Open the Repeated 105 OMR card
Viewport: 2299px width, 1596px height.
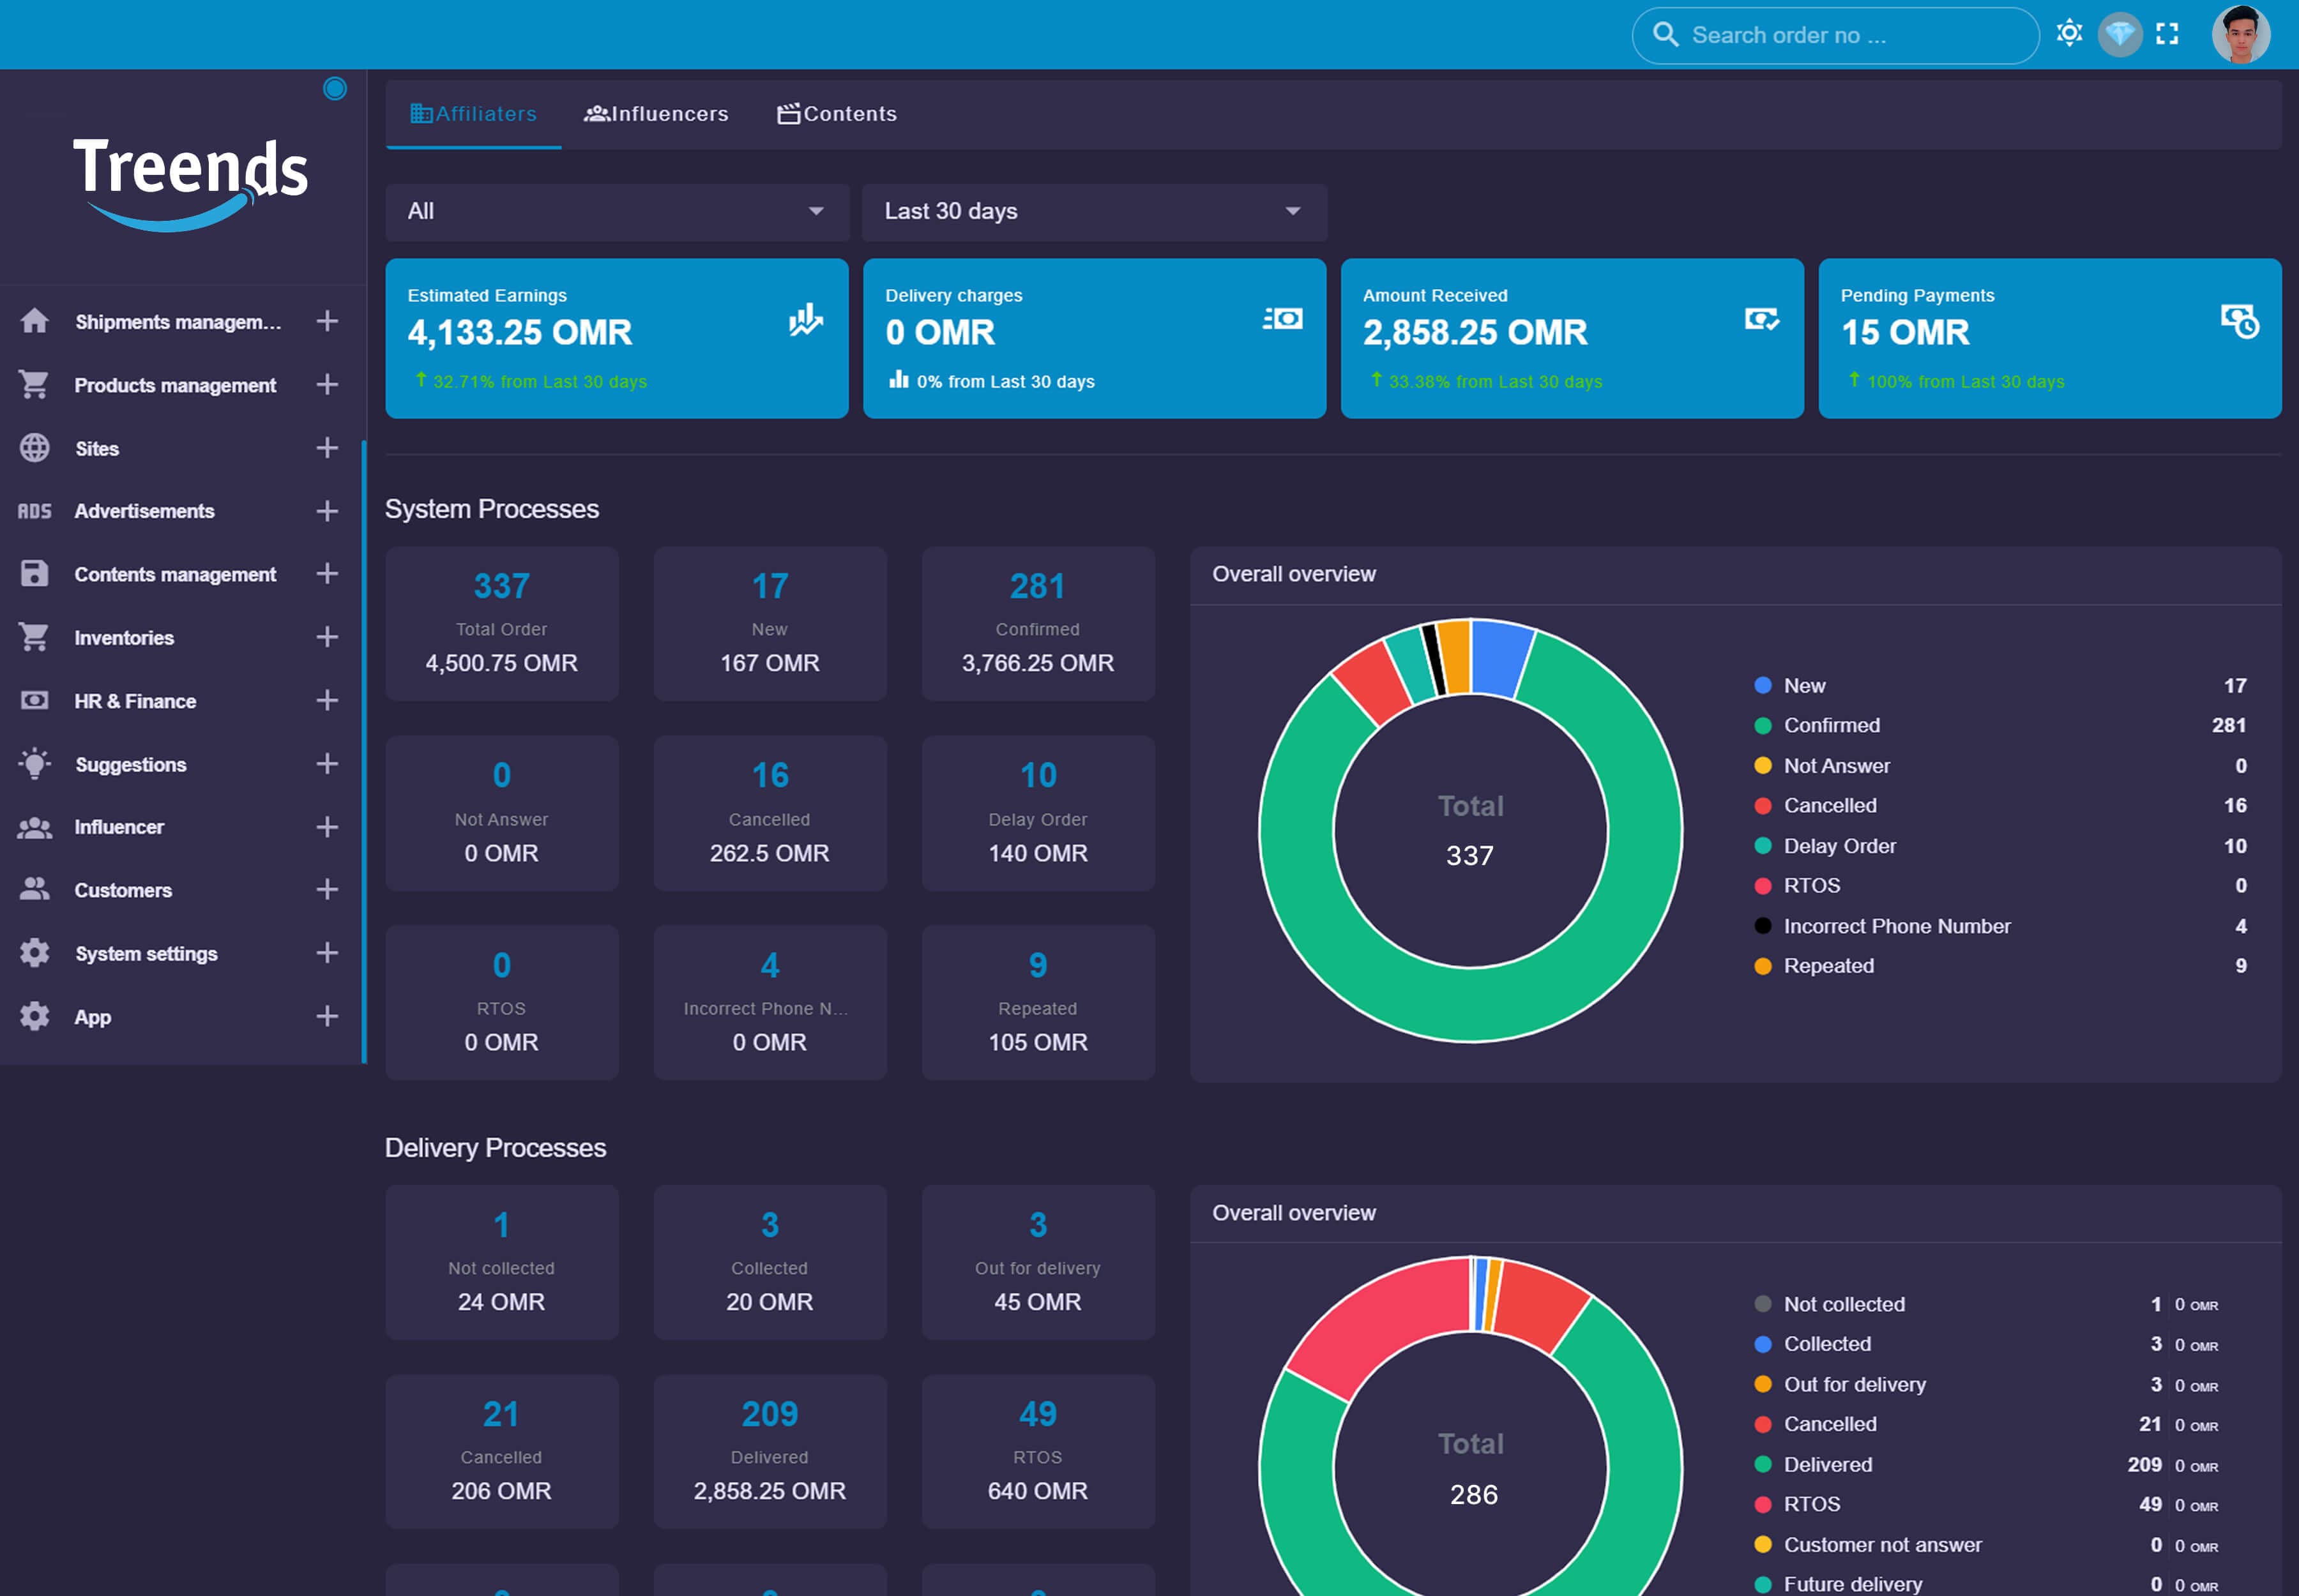[x=1038, y=1002]
